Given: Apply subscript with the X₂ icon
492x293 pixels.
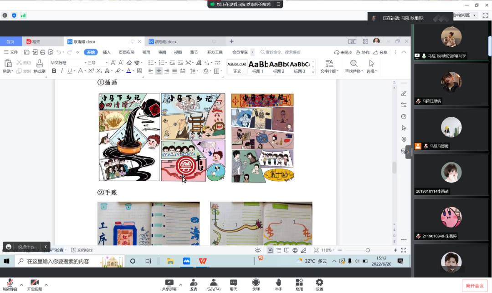Looking at the screenshot, I should (x=99, y=71).
